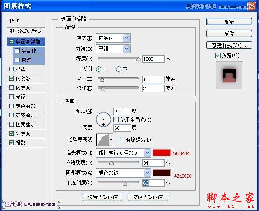Click shadow 不透明度(C) slider handle
The image size is (259, 211).
pyautogui.click(x=125, y=183)
